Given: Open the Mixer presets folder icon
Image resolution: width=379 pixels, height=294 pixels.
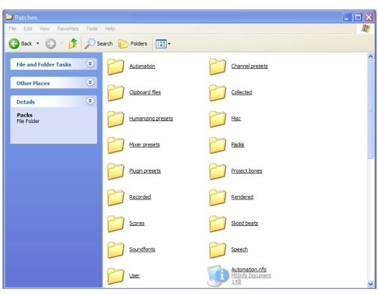Looking at the screenshot, I should [x=116, y=145].
